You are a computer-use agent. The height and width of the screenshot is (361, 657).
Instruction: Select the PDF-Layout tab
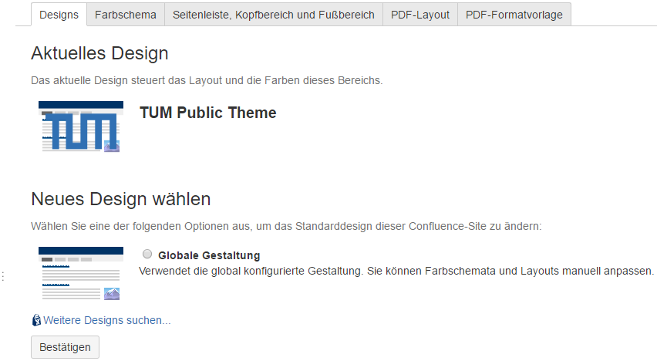(420, 15)
